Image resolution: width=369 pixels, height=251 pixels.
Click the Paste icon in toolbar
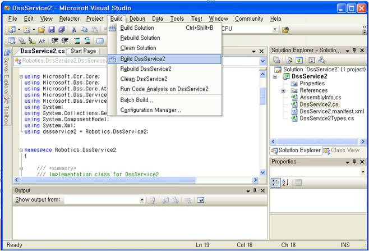(94, 29)
